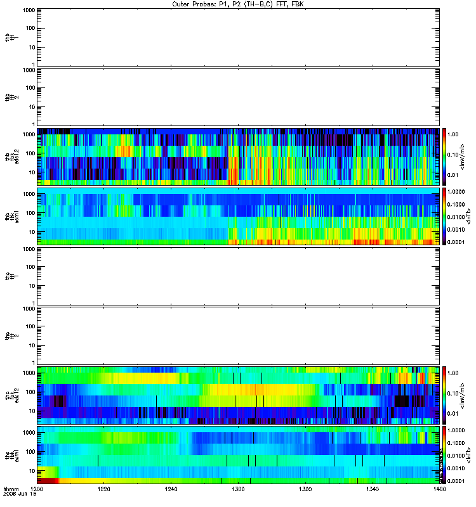Click the <|mV/m|> units label beside thc edc12
This screenshot has width=476, height=507.
click(x=463, y=395)
